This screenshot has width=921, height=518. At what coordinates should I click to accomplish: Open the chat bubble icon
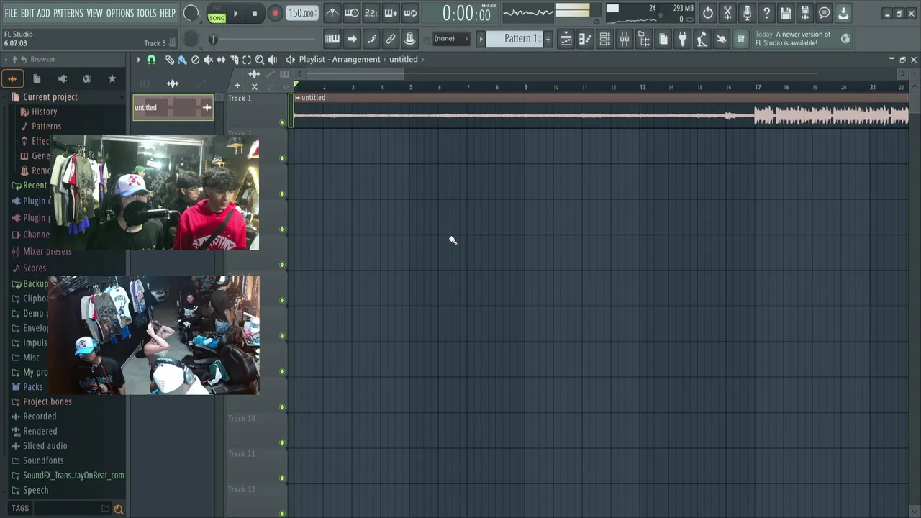point(825,13)
